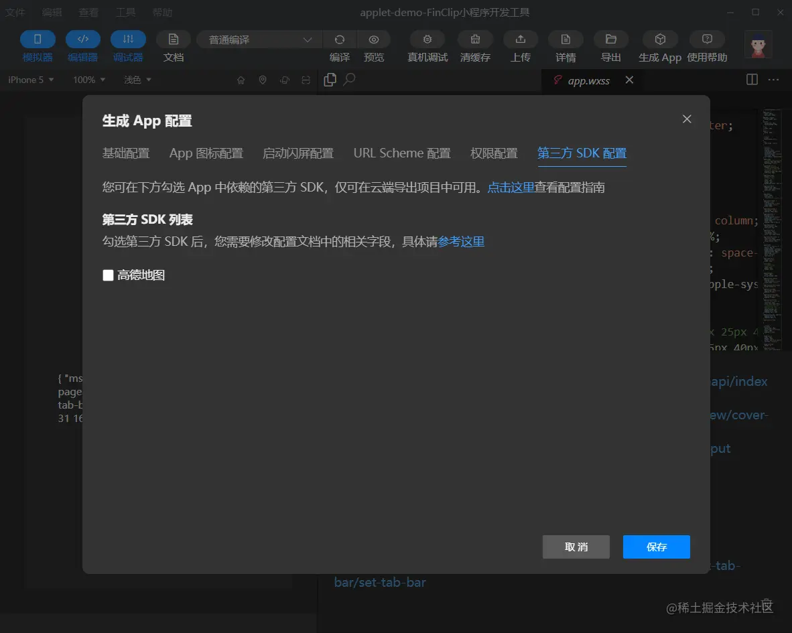Click the simulator location pin icon
Screen dimensions: 792x633
click(263, 80)
